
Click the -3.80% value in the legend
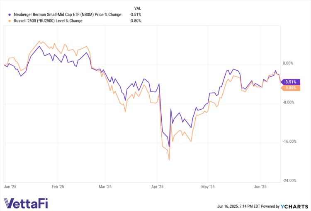[135, 21]
